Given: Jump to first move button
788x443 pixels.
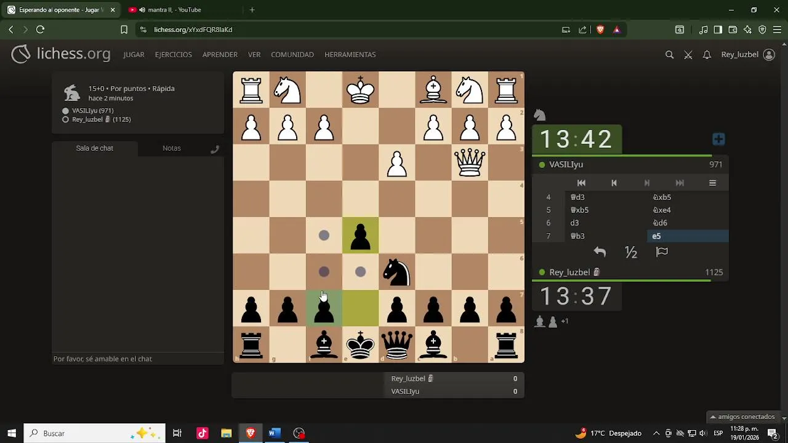Looking at the screenshot, I should coord(581,183).
